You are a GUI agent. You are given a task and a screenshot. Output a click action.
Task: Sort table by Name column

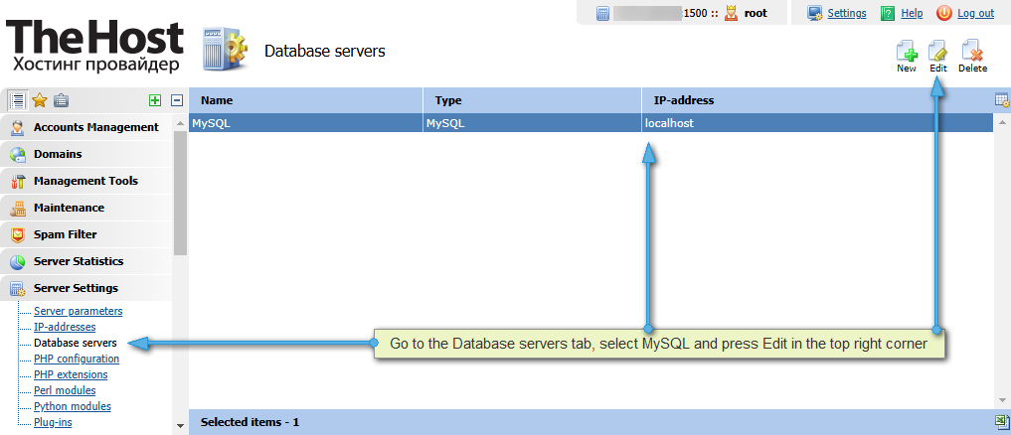pos(306,100)
